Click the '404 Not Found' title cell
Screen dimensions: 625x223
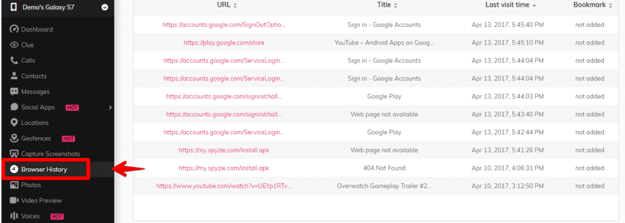tap(385, 168)
